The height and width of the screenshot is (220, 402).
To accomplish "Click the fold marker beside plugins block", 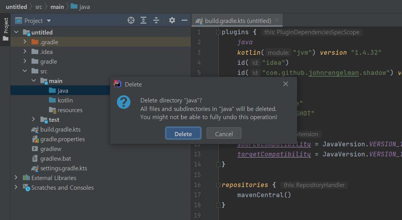I will [x=218, y=32].
